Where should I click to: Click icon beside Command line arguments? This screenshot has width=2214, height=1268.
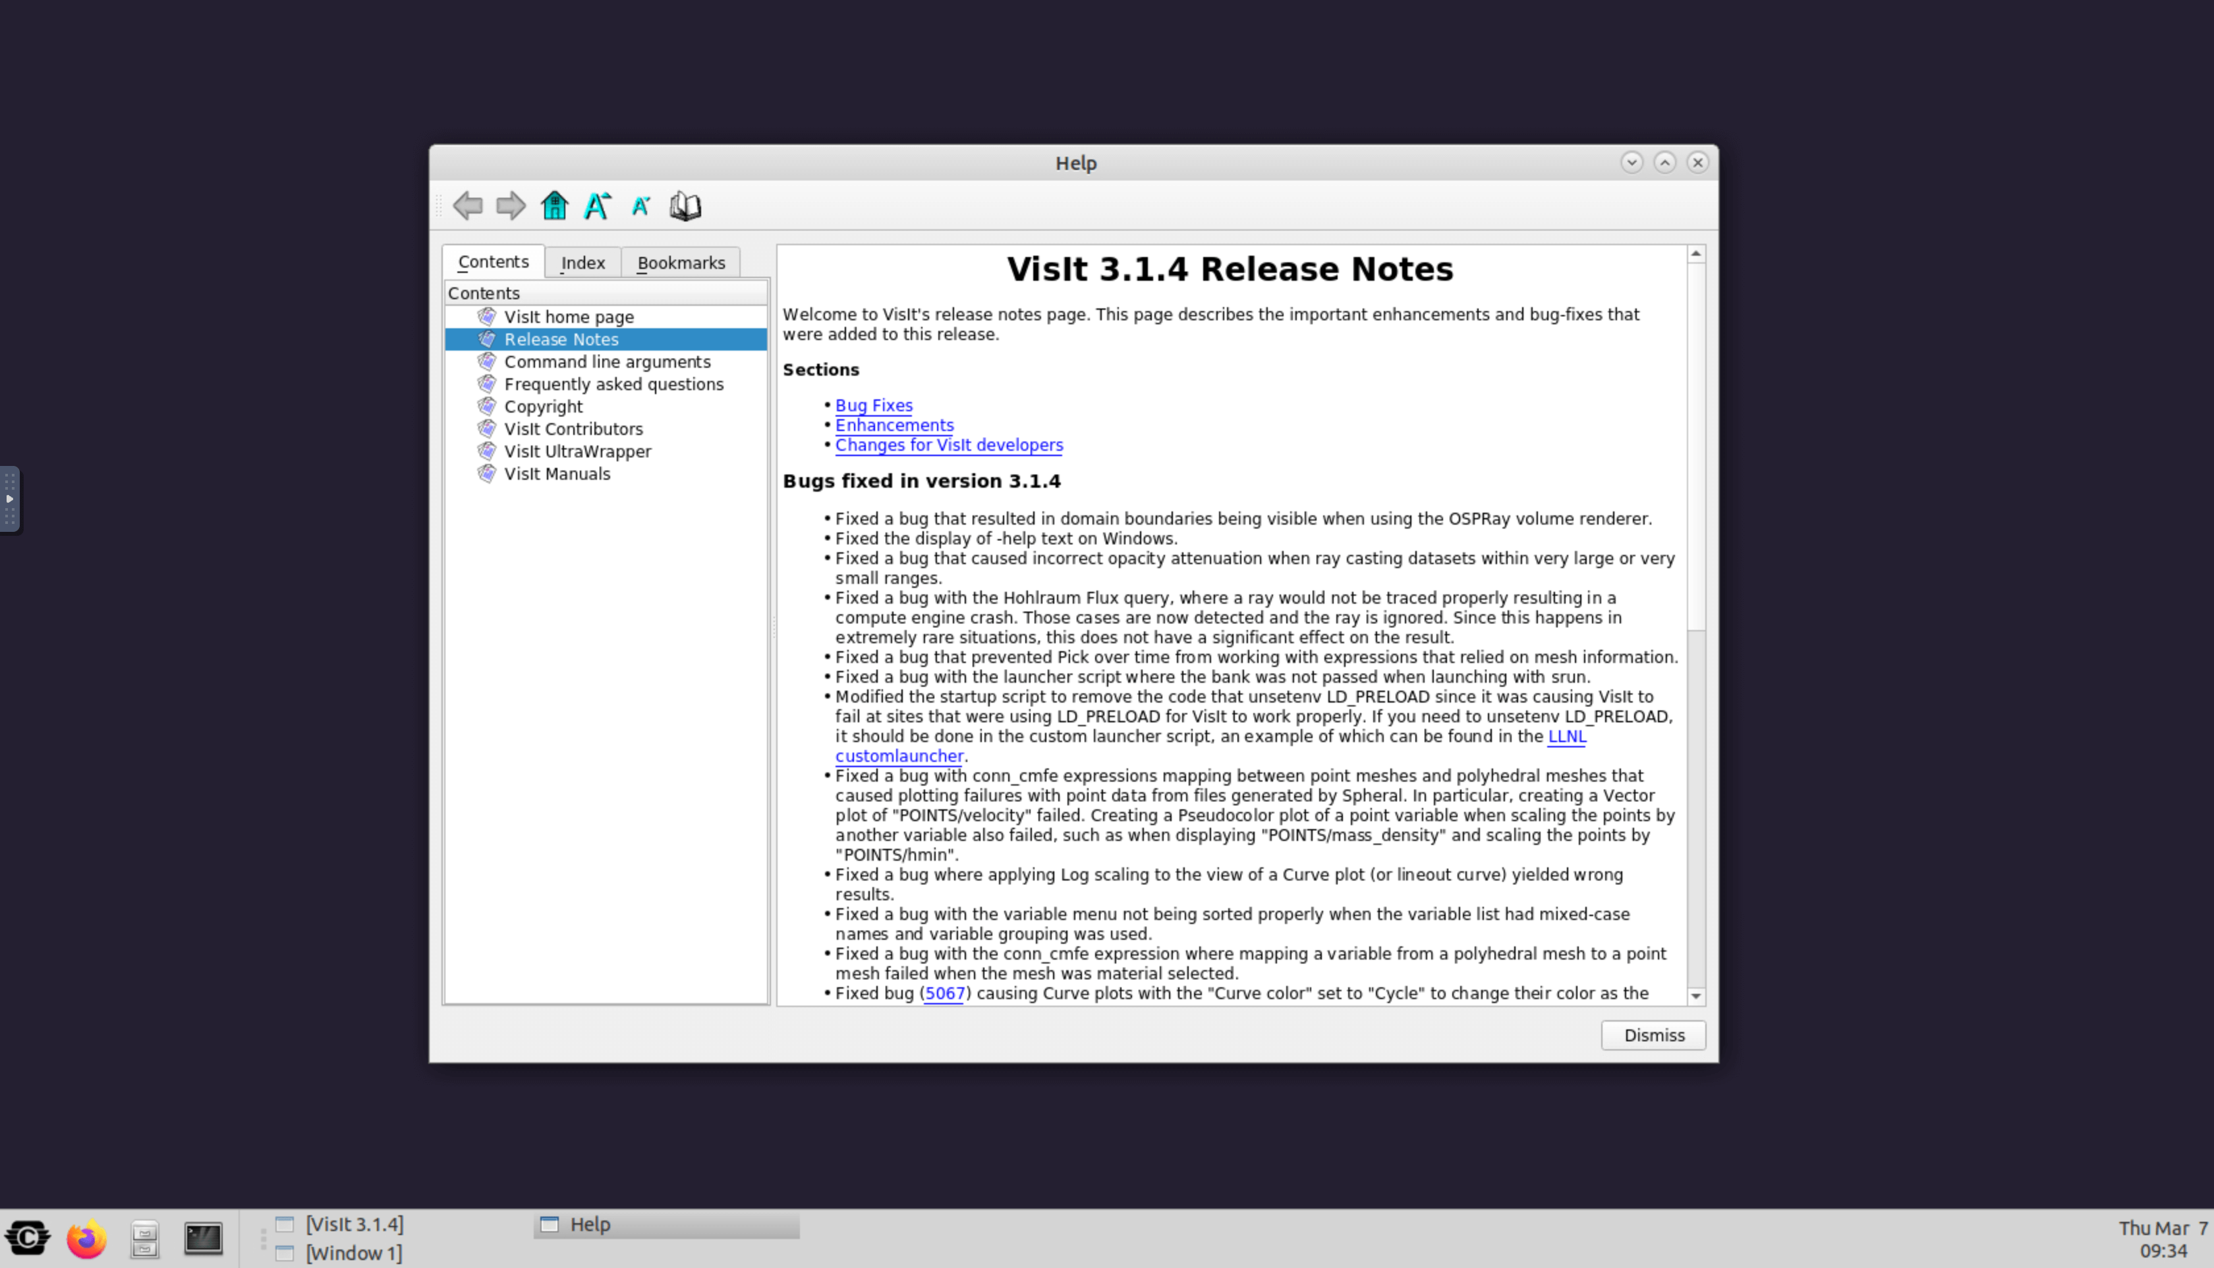tap(487, 361)
